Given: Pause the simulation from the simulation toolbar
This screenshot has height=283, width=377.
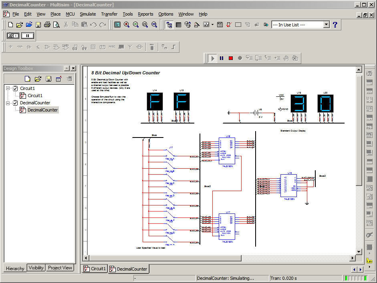Looking at the screenshot, I should tap(221, 58).
